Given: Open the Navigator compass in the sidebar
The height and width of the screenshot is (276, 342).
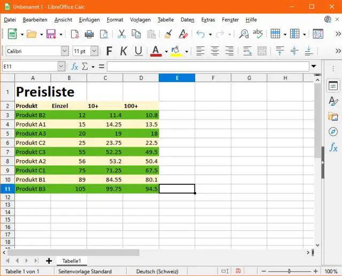Looking at the screenshot, I should [x=333, y=131].
